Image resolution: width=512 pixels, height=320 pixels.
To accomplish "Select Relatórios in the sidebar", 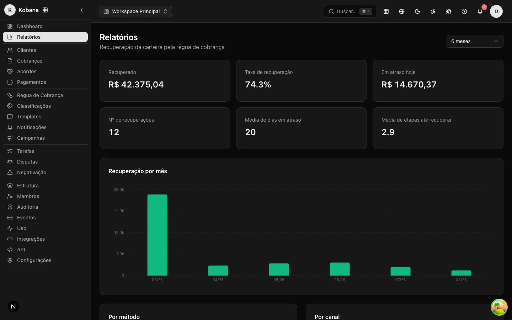I will pyautogui.click(x=45, y=37).
